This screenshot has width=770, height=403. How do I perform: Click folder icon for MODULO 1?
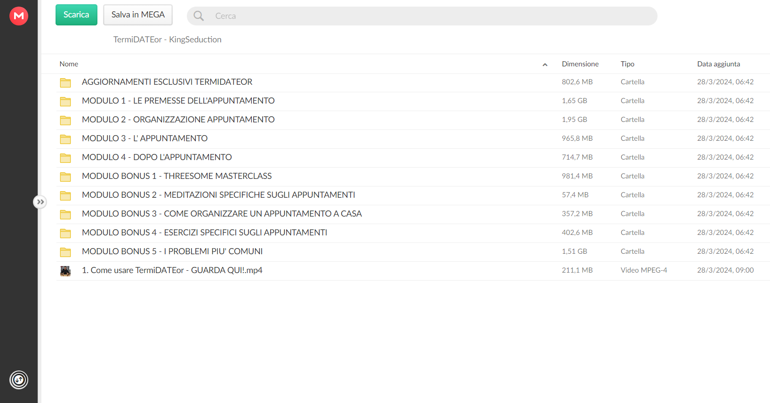point(65,102)
